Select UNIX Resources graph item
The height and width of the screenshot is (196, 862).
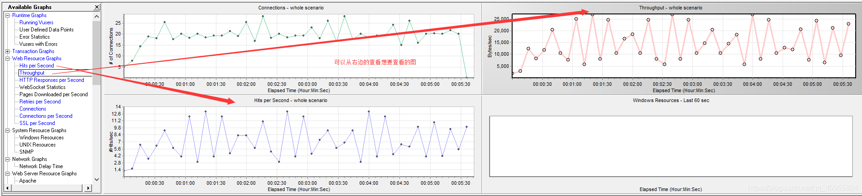pos(37,145)
